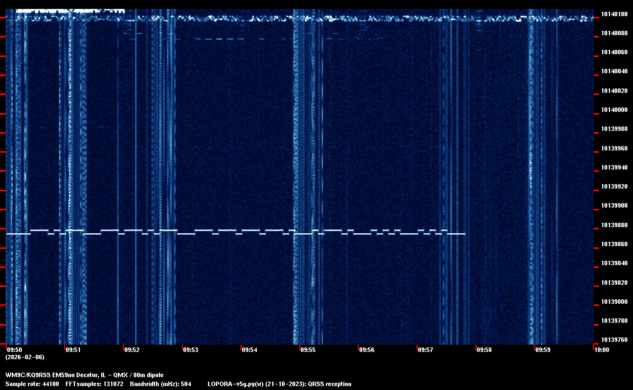
Task: Click the 10139760 frequency label
Action: pos(613,340)
